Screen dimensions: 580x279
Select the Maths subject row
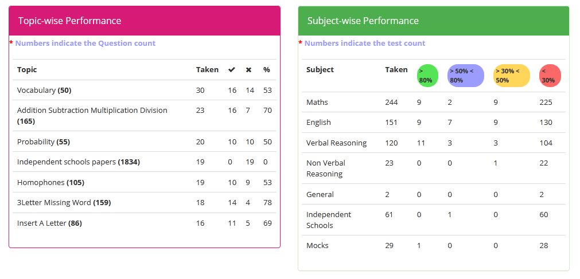click(x=434, y=102)
